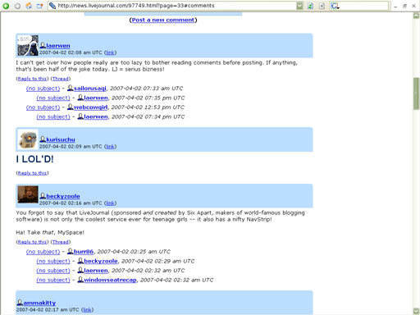Click the Post a new comment link
The image size is (420, 315).
click(163, 20)
